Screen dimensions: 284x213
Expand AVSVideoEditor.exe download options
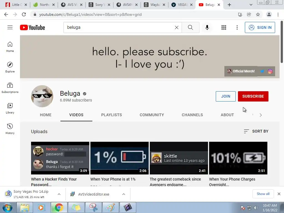124,194
